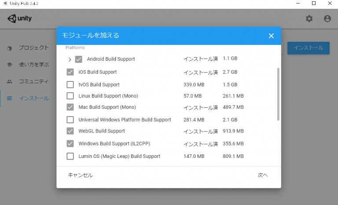
Task: Click Lumin OS (Magic Leap) Build Support label
Action: (x=119, y=156)
